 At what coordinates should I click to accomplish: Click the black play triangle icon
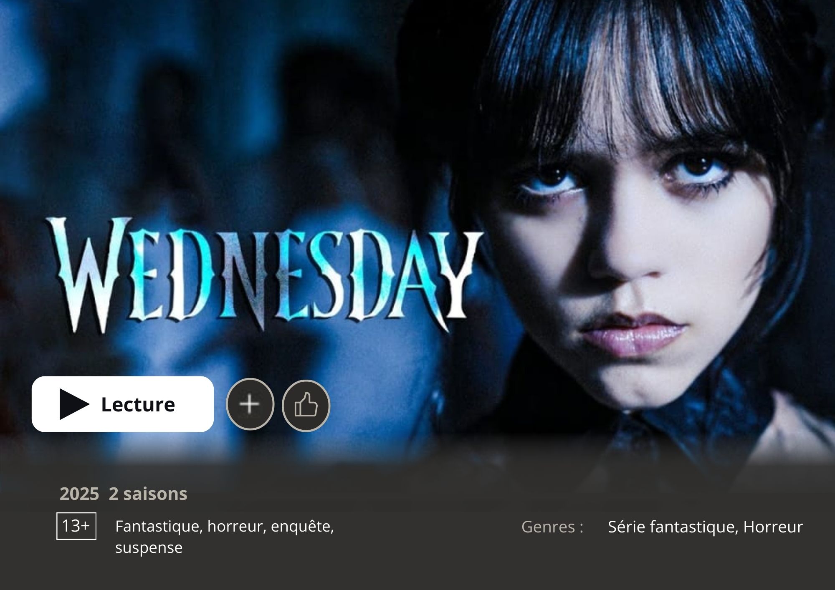tap(74, 404)
